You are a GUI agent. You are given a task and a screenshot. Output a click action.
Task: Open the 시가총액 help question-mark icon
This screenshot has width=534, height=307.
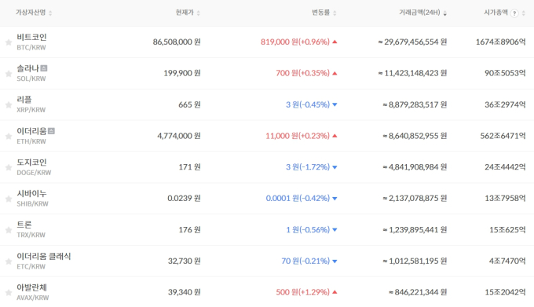514,13
